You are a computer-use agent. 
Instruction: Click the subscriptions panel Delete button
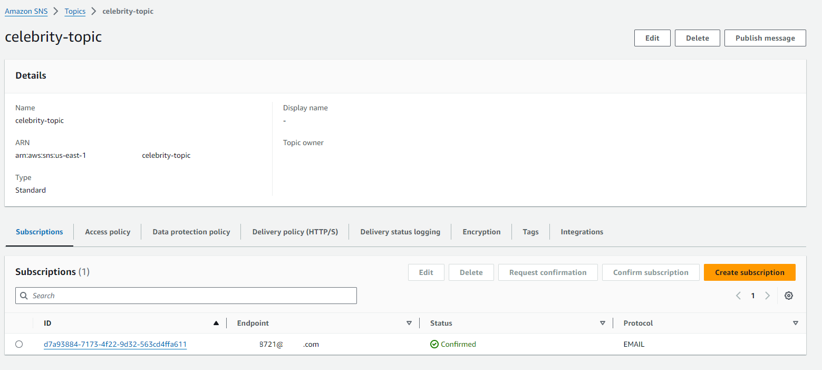click(471, 272)
